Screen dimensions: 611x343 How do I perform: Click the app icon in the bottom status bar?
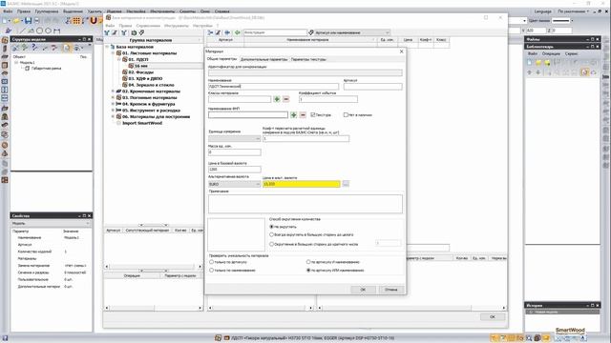click(x=218, y=338)
